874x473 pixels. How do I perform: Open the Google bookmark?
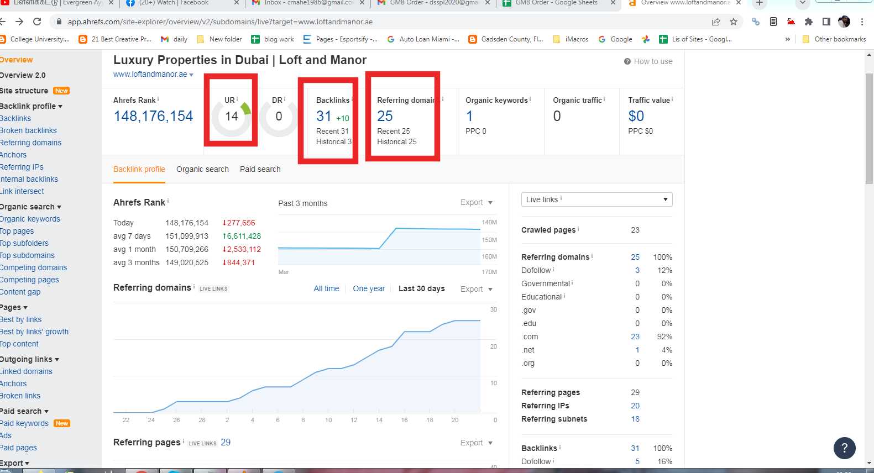point(615,39)
